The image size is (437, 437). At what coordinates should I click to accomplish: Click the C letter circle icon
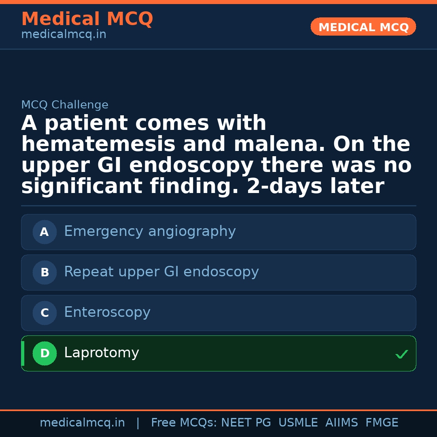point(45,313)
